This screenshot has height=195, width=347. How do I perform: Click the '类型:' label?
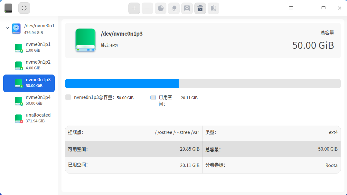click(211, 132)
